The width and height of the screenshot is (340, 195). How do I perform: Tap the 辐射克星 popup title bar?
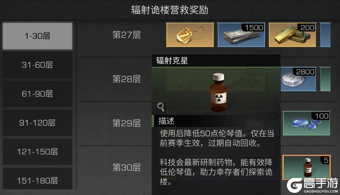pos(216,61)
